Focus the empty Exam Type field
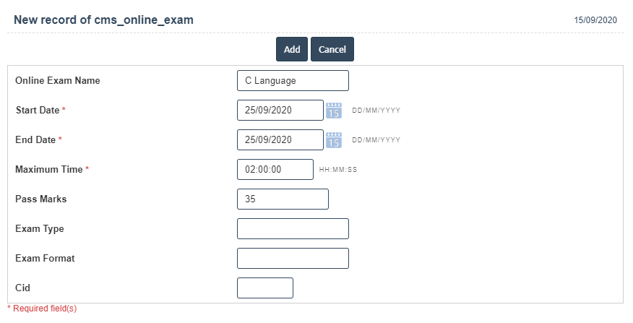Image resolution: width=633 pixels, height=323 pixels. (x=293, y=228)
